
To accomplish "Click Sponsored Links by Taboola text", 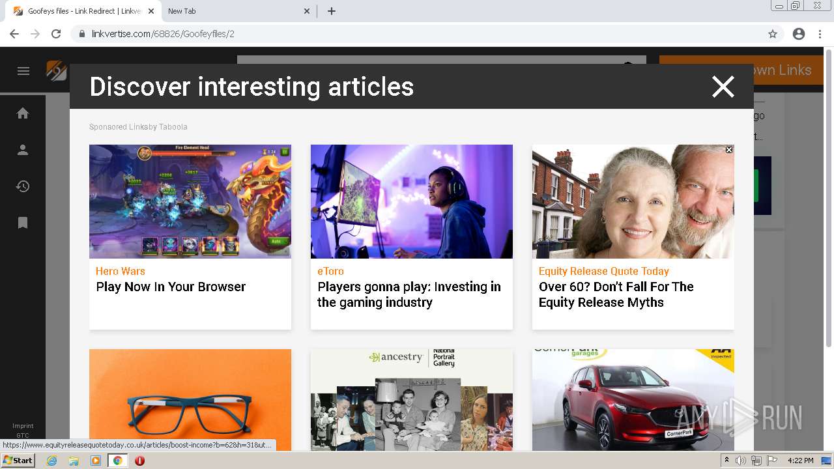I will click(x=138, y=127).
